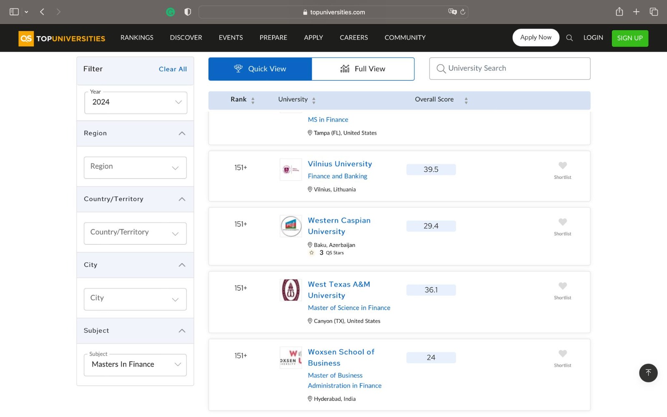Collapse the Subject filter section
The height and width of the screenshot is (417, 667).
click(182, 331)
